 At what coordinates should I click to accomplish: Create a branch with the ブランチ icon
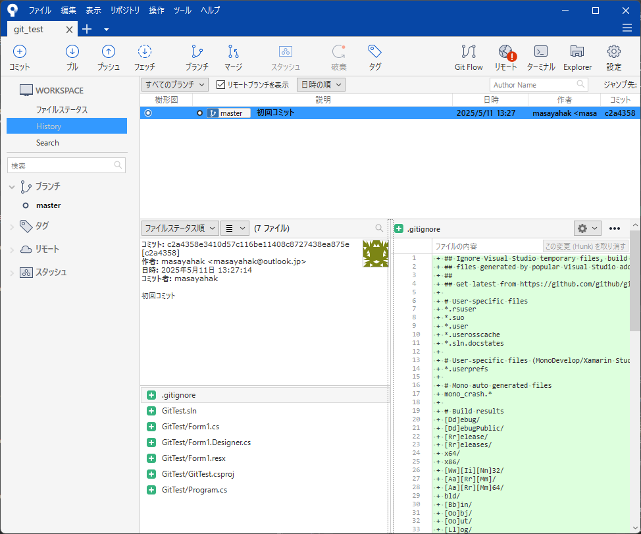pos(197,58)
